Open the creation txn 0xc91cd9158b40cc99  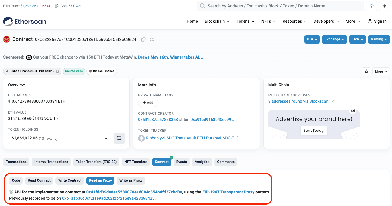212,120
